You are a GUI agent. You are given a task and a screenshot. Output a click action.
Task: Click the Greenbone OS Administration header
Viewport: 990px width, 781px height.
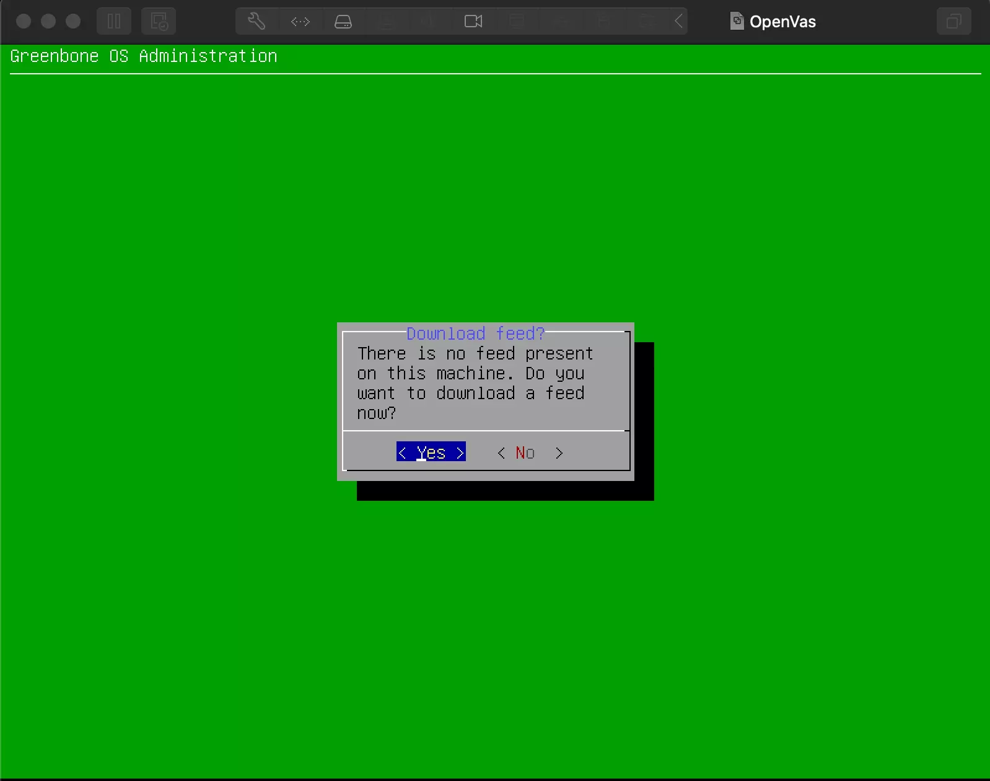[144, 56]
